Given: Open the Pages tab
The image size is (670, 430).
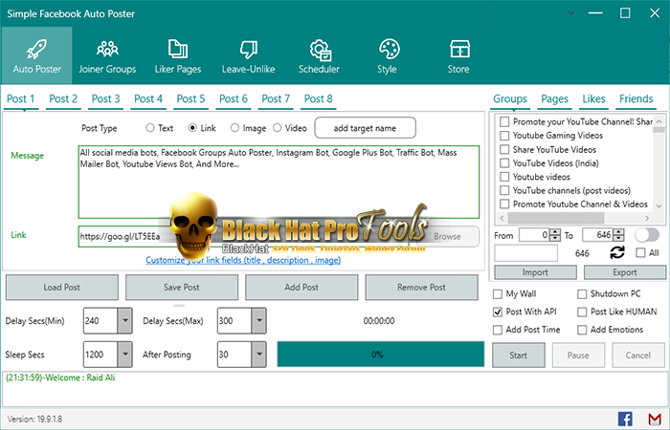Looking at the screenshot, I should click(554, 99).
